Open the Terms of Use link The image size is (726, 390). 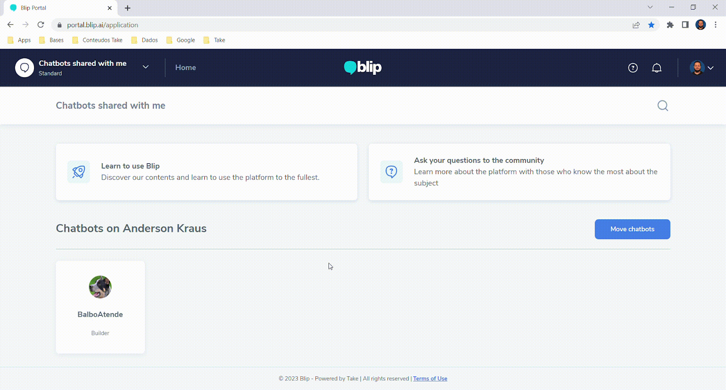(430, 379)
